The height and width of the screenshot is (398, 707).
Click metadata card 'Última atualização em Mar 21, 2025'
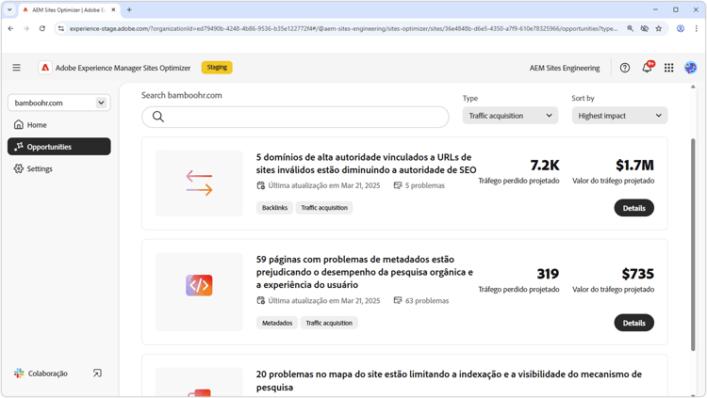point(319,301)
